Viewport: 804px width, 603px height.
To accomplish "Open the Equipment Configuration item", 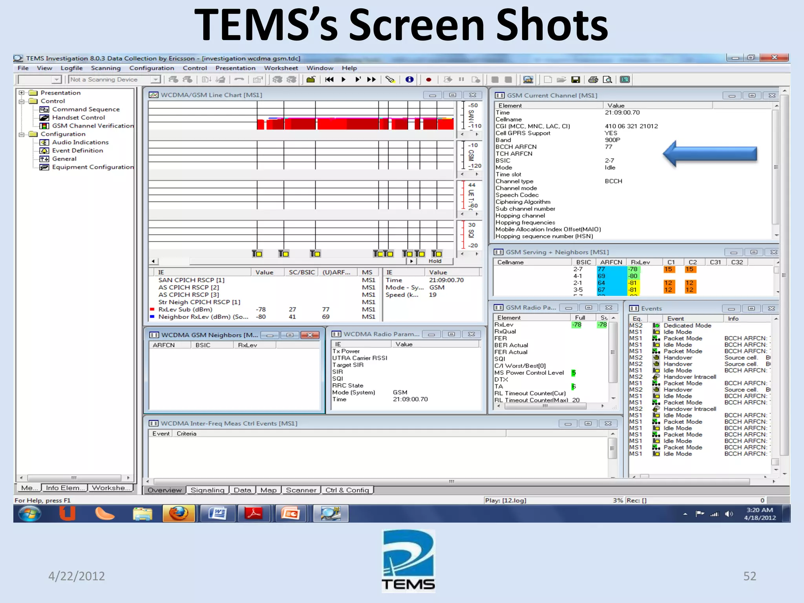I will [93, 167].
